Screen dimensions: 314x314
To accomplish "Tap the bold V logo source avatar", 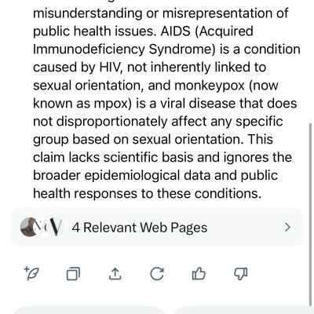I will (x=56, y=227).
